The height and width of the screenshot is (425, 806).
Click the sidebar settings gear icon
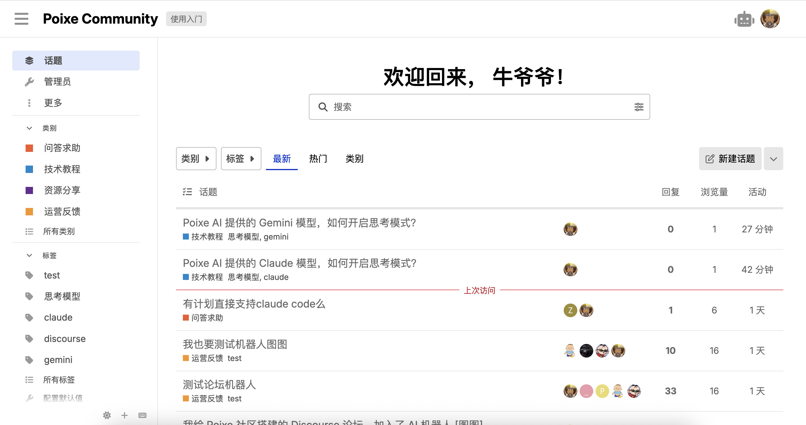point(107,415)
